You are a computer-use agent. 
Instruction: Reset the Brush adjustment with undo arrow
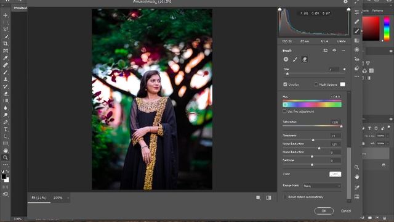point(326,51)
